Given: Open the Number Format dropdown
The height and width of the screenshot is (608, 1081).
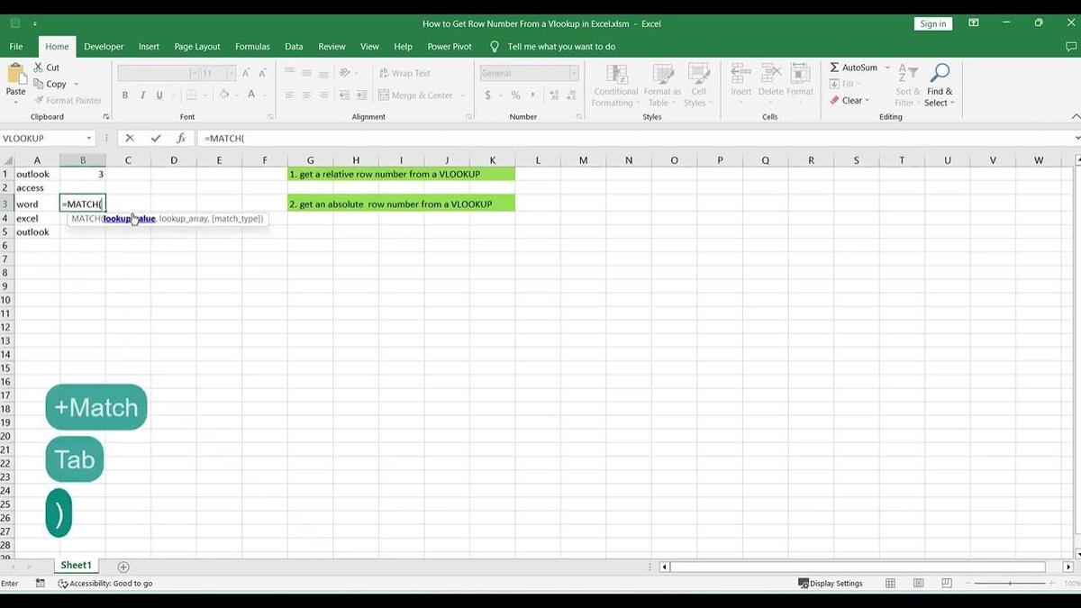Looking at the screenshot, I should click(574, 73).
